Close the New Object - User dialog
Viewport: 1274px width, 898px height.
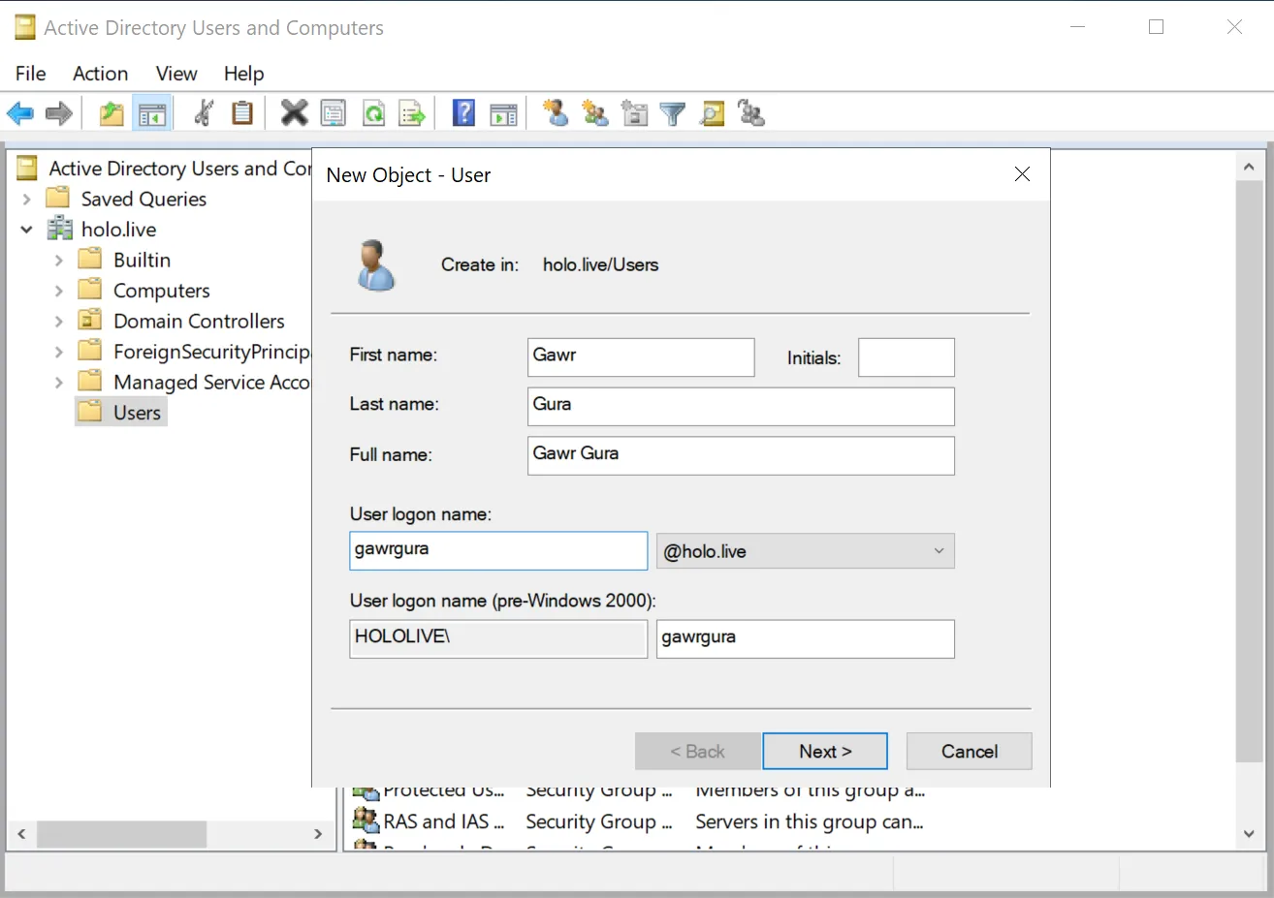click(1022, 174)
